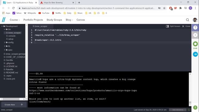The width and height of the screenshot is (199, 112).
Task: Open the Yahoo bookmark
Action: tap(17, 13)
